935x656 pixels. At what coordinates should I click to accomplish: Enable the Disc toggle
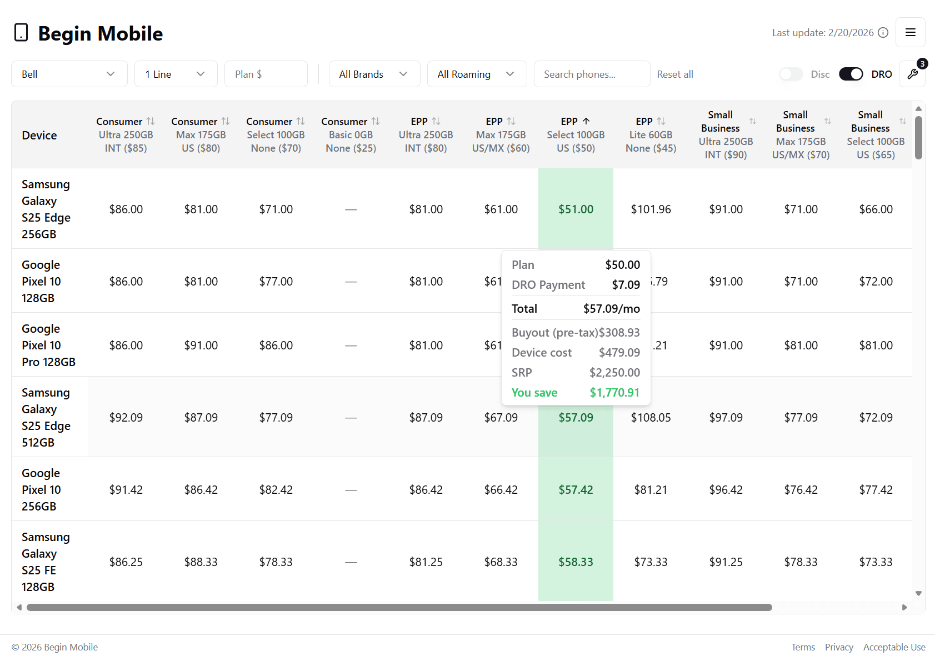791,74
